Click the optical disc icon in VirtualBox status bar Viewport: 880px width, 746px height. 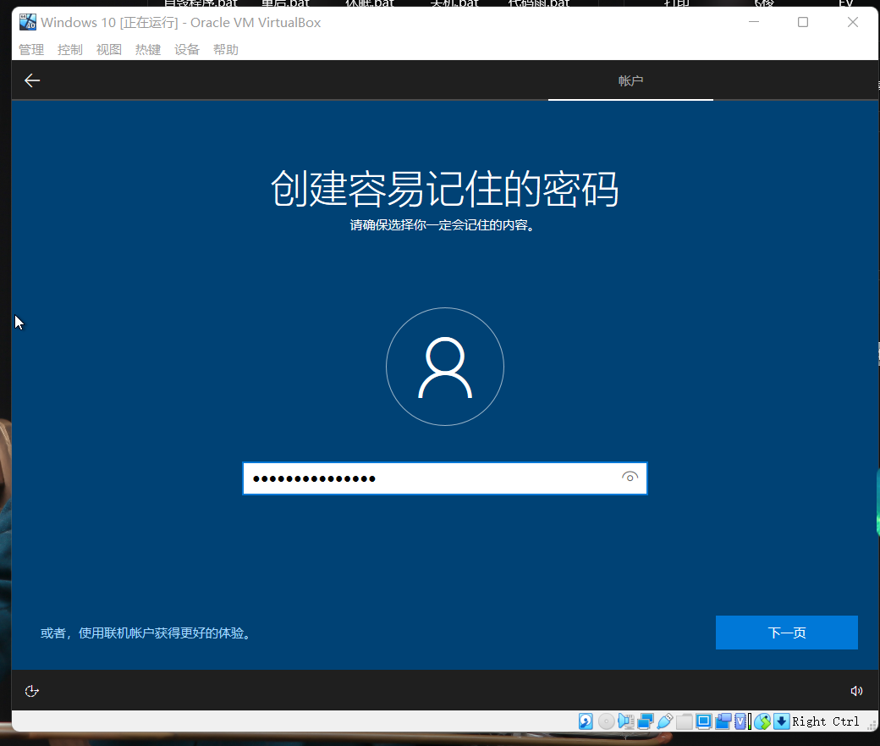click(x=606, y=721)
